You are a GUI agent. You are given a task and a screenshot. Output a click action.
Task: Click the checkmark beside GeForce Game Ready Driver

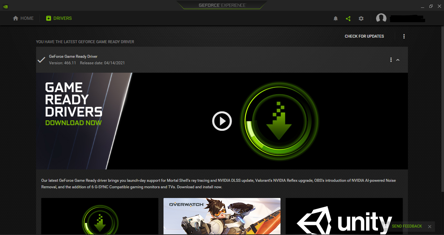(x=41, y=60)
